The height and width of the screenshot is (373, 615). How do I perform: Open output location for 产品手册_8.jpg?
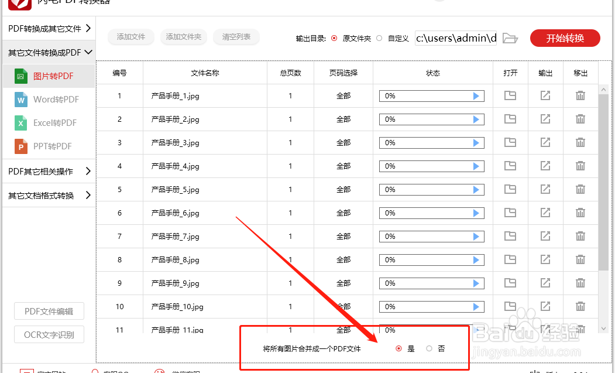click(545, 259)
